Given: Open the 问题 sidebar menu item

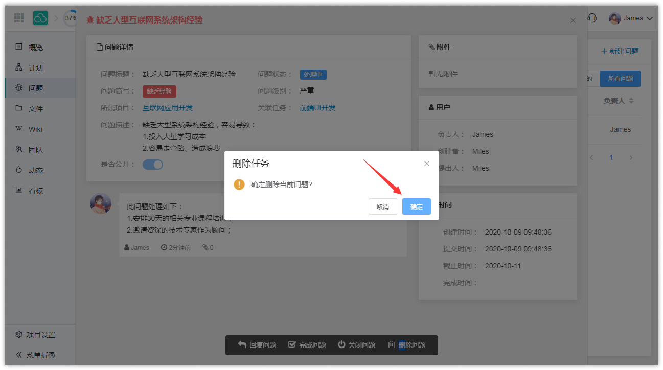Looking at the screenshot, I should (36, 88).
